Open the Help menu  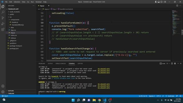45,2
